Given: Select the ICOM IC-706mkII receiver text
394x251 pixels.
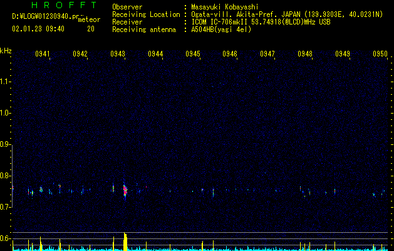Looking at the screenshot, I should click(x=261, y=22).
